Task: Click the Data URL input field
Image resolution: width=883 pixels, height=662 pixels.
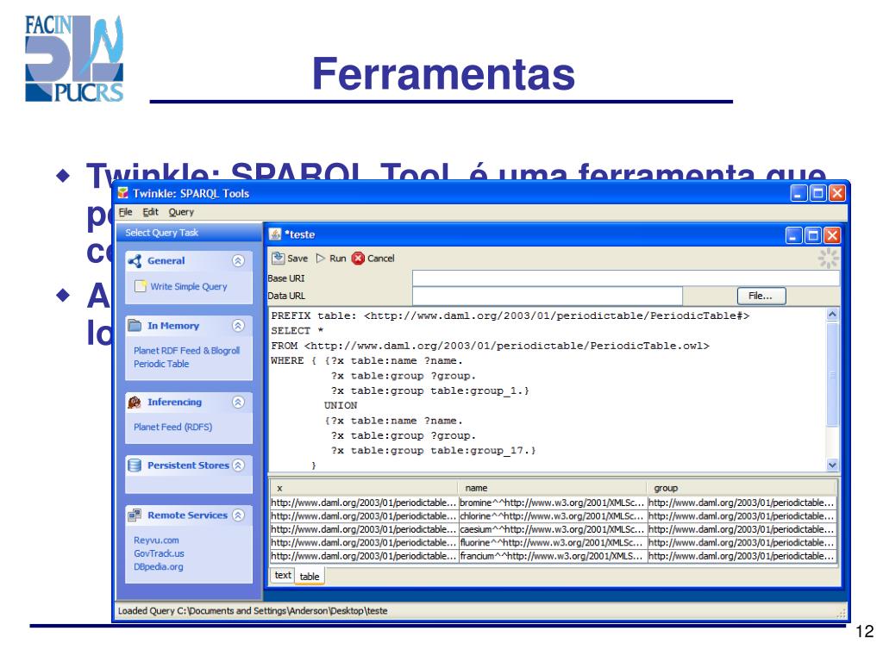Action: point(548,296)
